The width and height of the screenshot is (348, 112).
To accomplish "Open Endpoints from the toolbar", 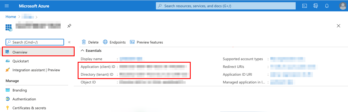I will [114, 42].
